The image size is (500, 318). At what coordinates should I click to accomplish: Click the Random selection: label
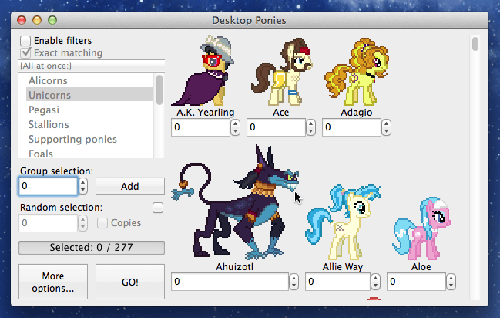61,208
